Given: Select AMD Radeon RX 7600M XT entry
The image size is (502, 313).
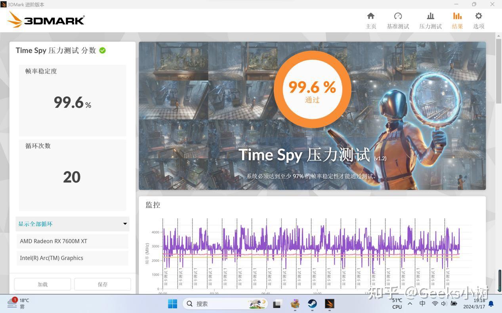Looking at the screenshot, I should (73, 241).
